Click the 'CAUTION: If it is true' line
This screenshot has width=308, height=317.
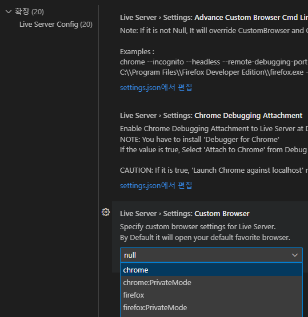click(214, 170)
